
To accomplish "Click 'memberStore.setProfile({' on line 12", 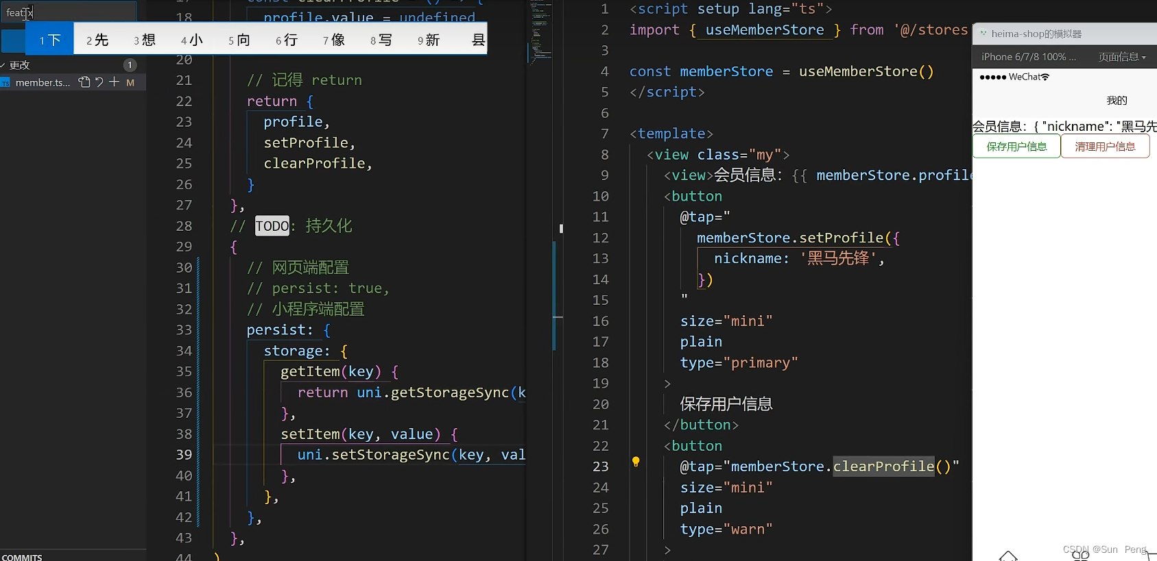I will (x=798, y=238).
